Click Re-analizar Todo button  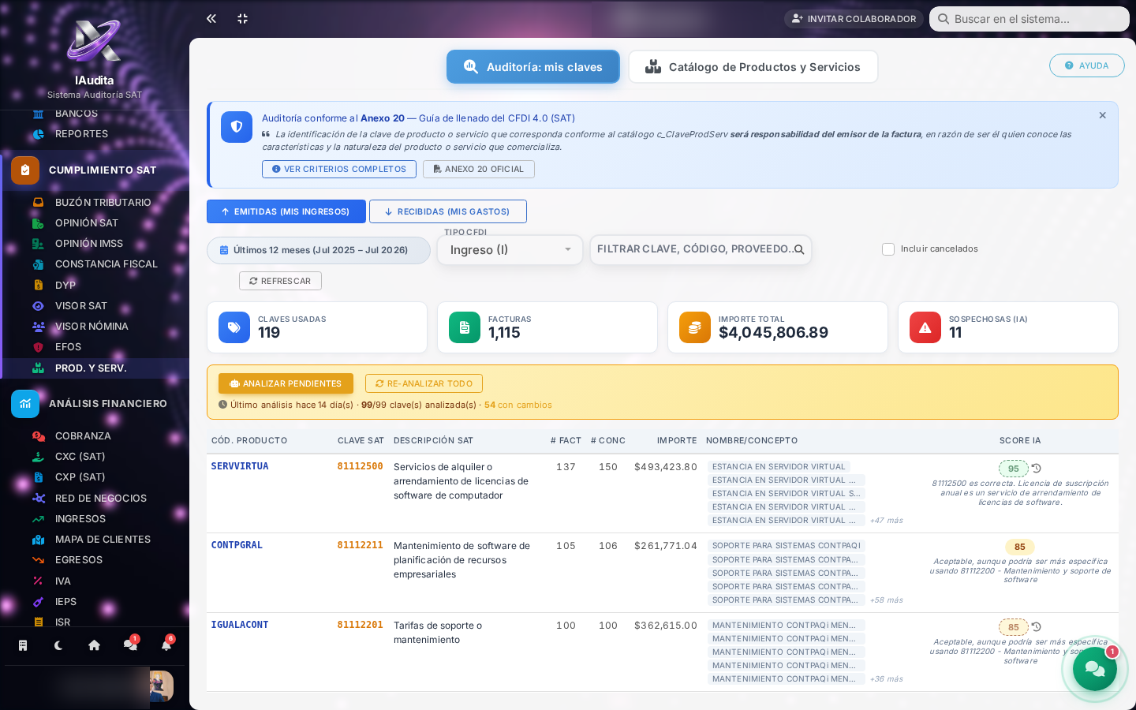424,383
